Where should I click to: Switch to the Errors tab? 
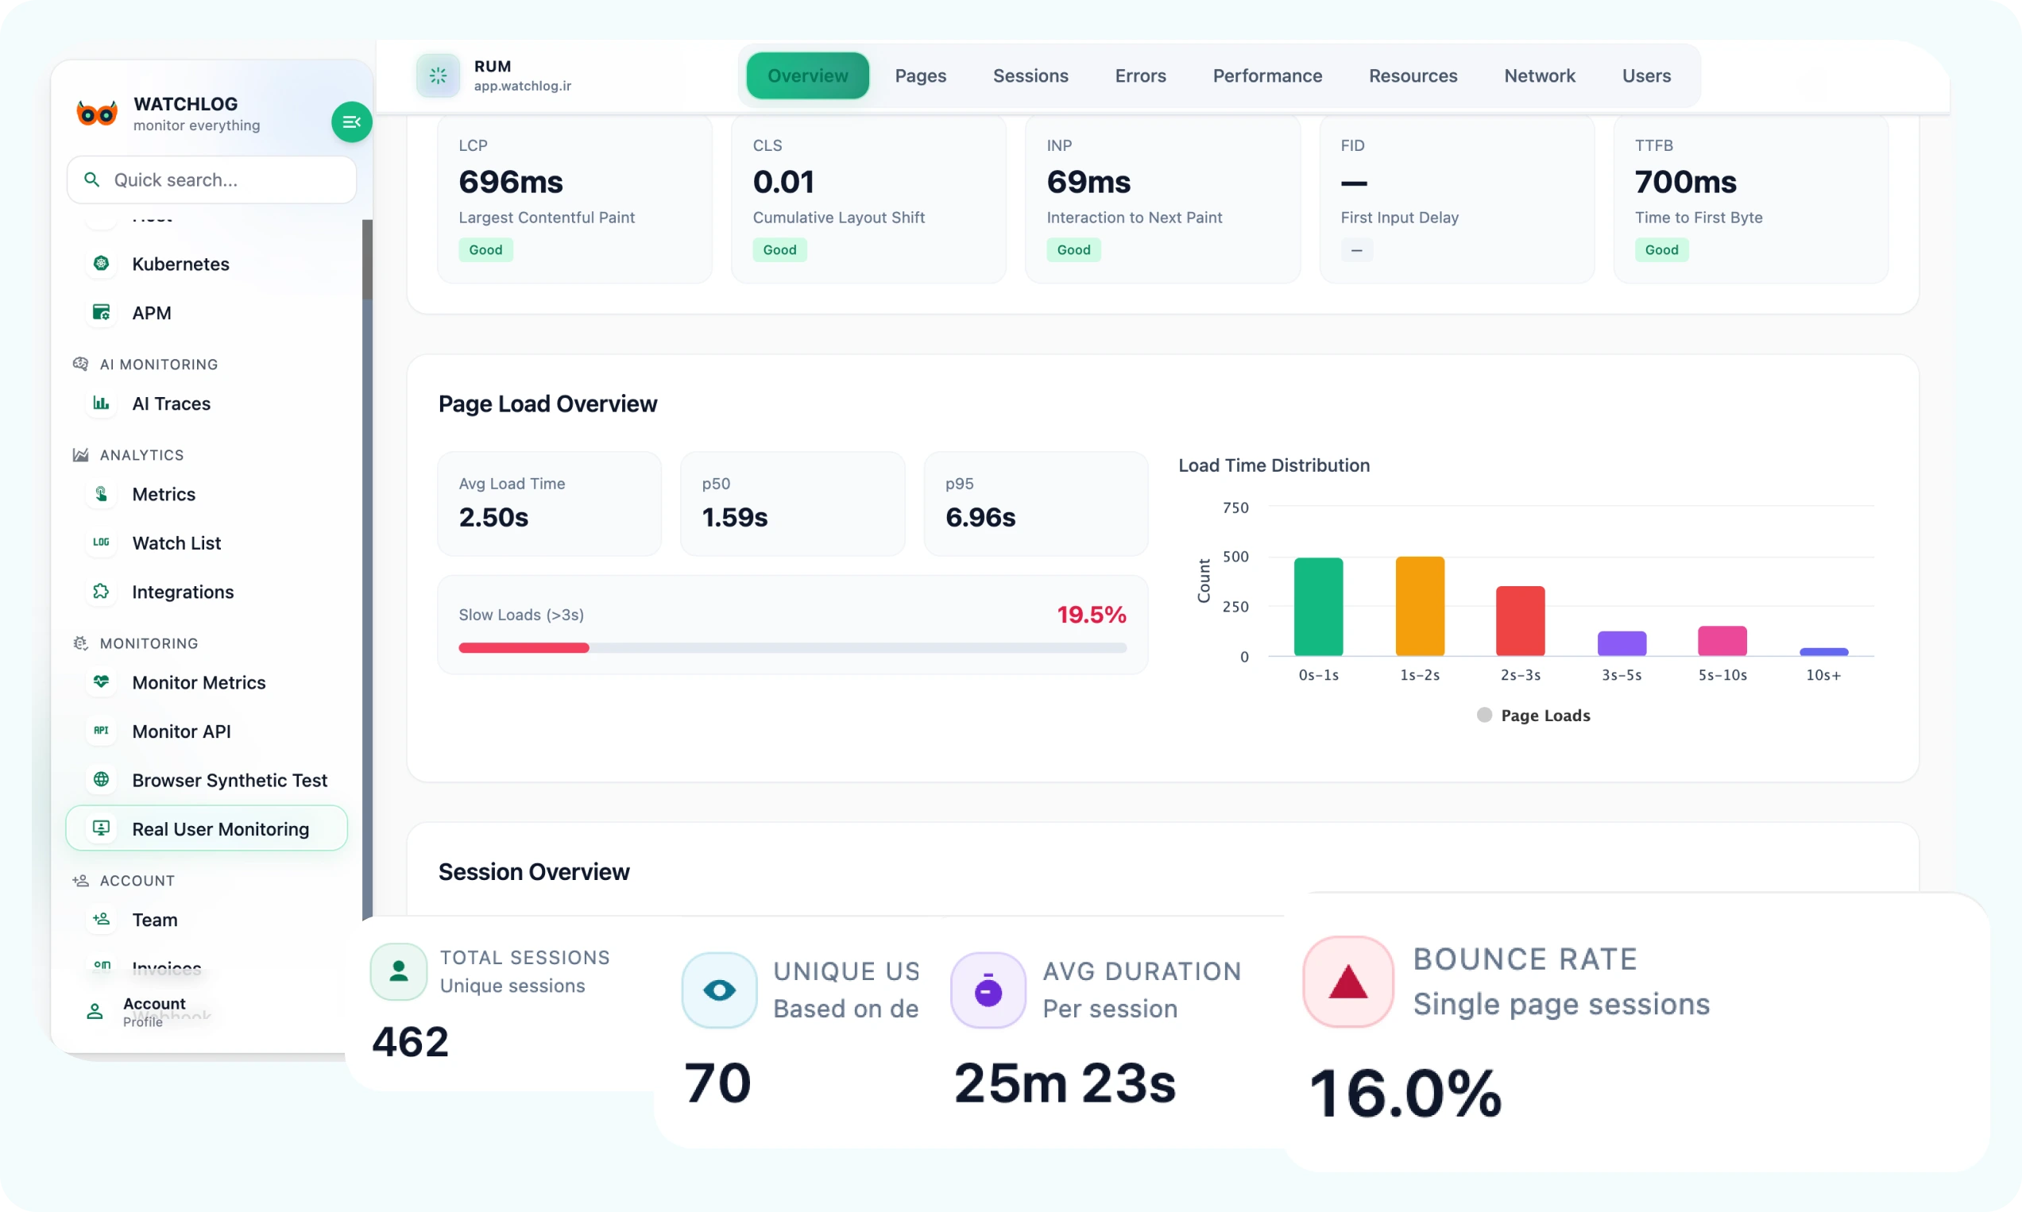(x=1140, y=76)
